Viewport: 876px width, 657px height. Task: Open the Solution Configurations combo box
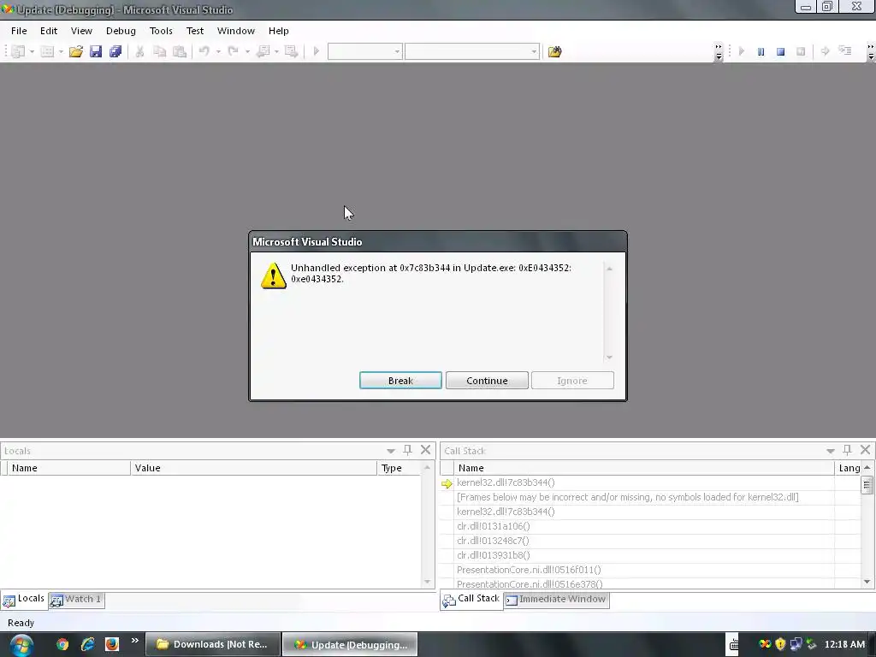364,51
